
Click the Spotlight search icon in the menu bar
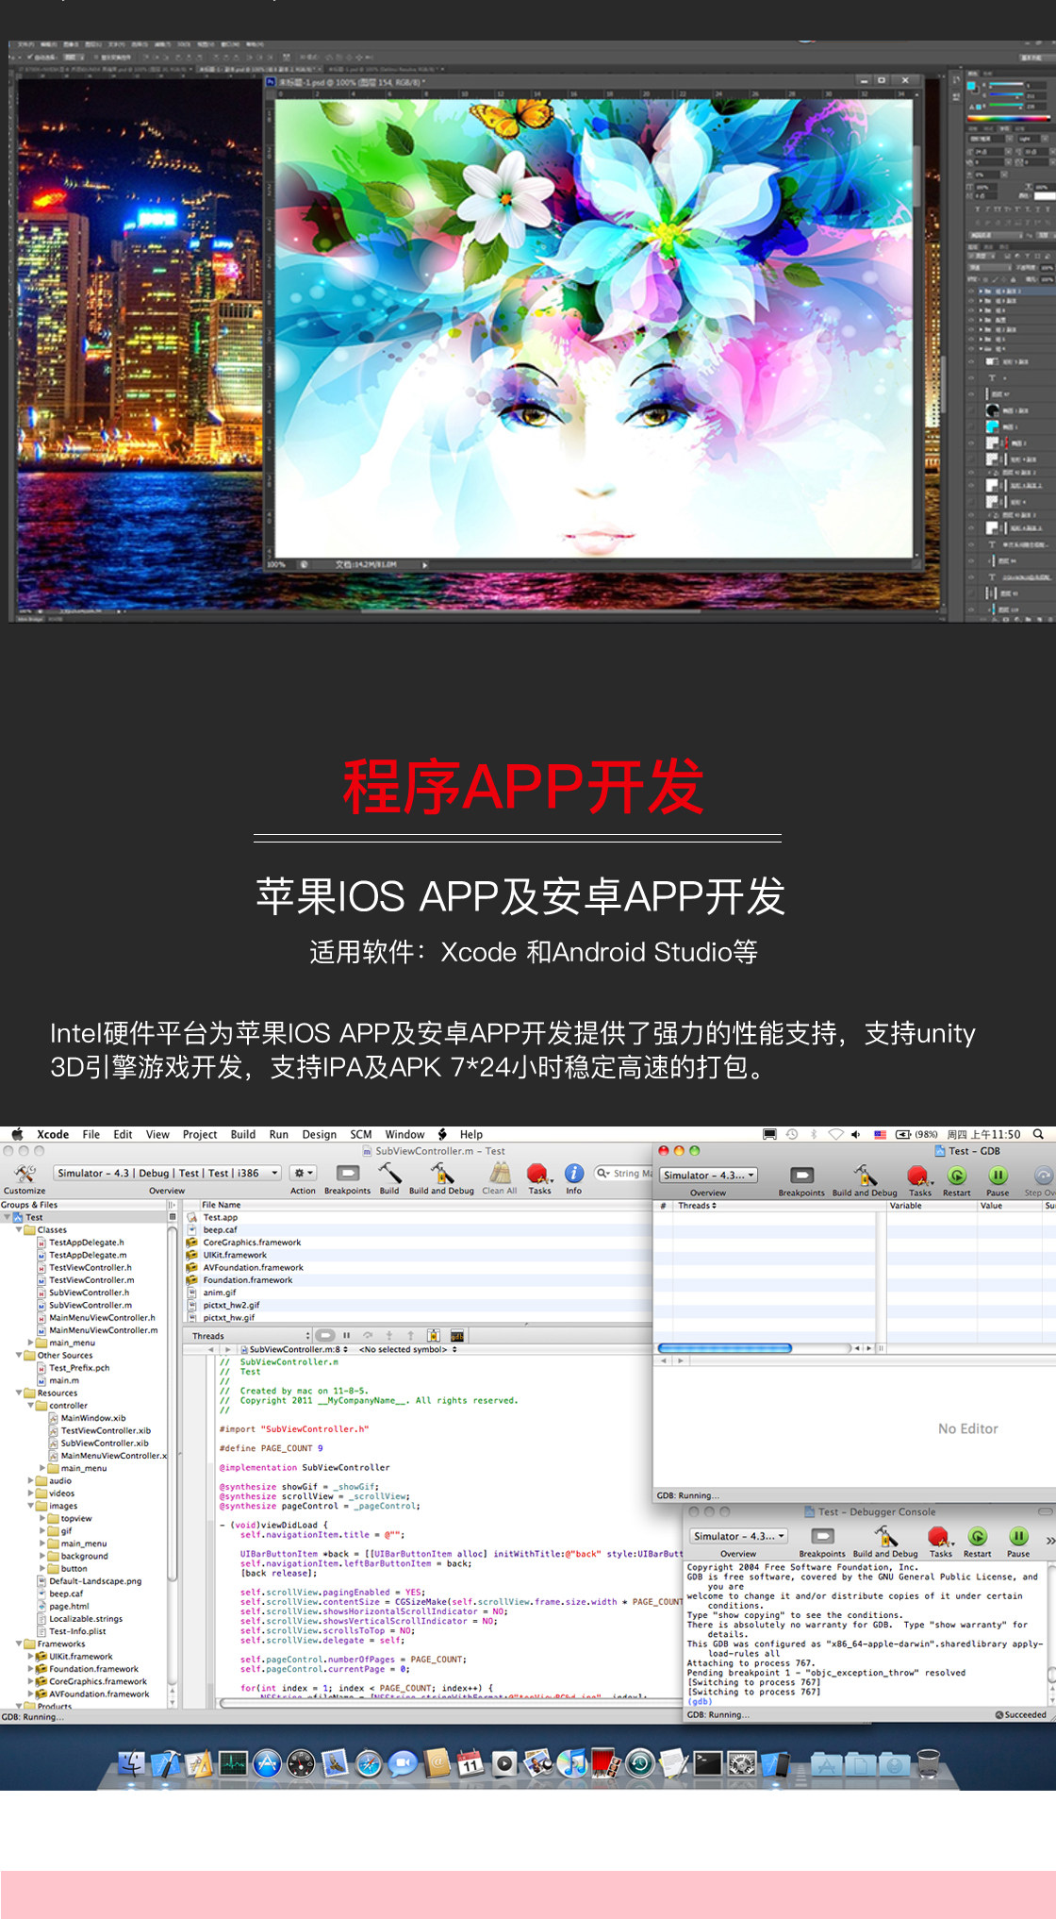tap(1038, 1134)
